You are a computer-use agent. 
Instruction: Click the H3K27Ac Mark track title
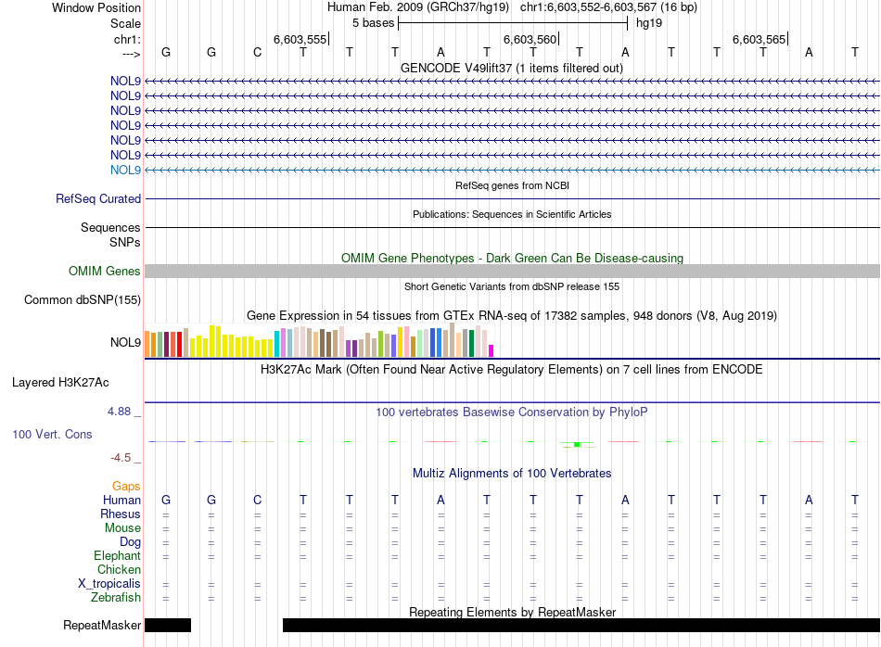tap(512, 370)
